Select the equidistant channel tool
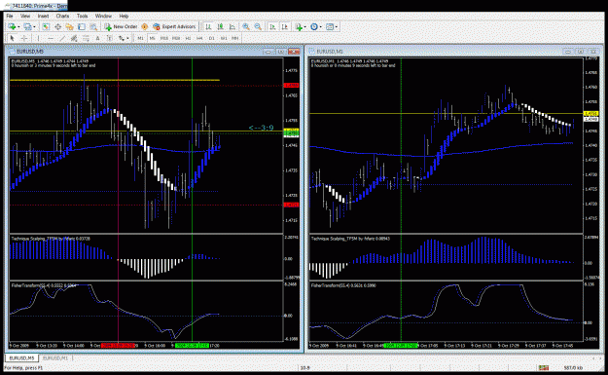 pos(74,38)
